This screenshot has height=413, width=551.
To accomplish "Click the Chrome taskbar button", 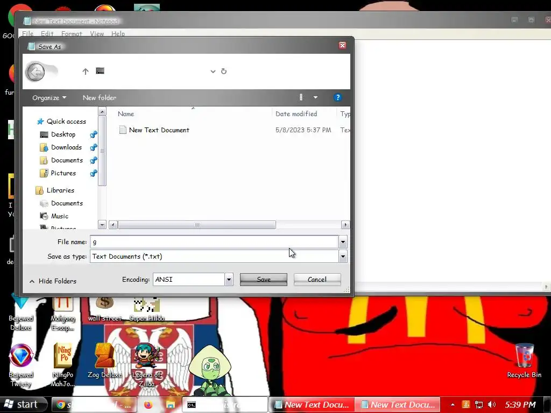I will 94,404.
